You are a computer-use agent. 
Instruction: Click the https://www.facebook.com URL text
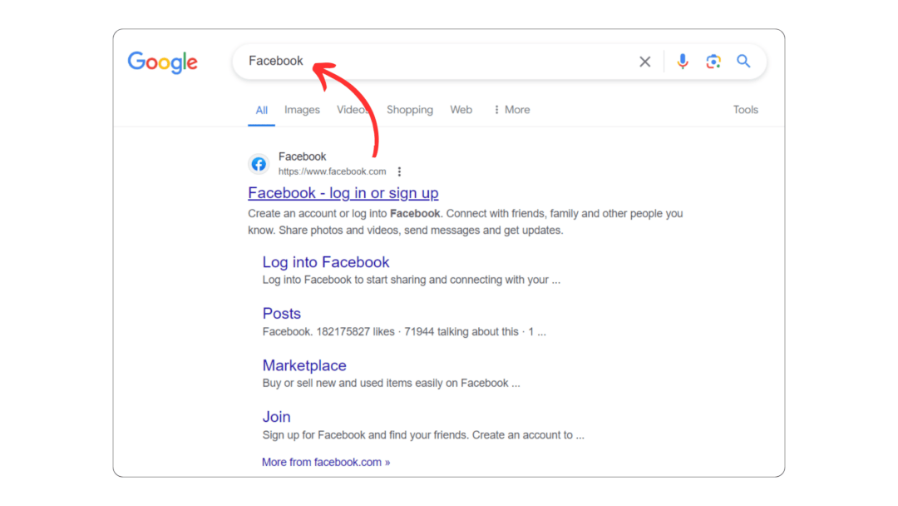(x=332, y=171)
